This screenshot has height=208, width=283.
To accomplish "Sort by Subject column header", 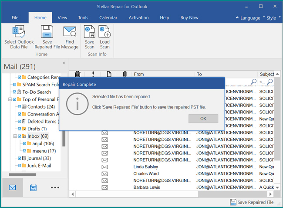I will [266, 74].
